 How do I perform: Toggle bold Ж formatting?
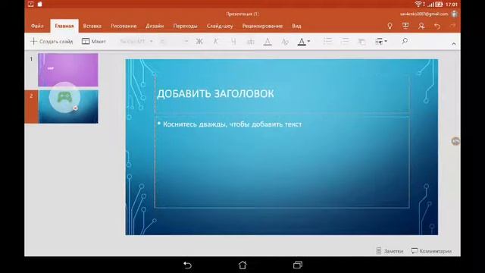point(199,41)
